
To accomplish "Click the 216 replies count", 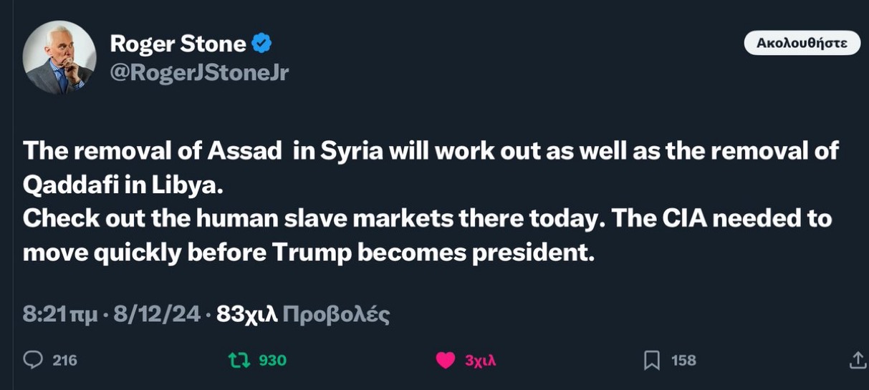I will pyautogui.click(x=64, y=360).
